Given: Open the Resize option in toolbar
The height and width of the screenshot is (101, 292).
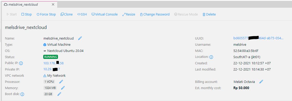Looking at the screenshot, I should pos(129,14).
